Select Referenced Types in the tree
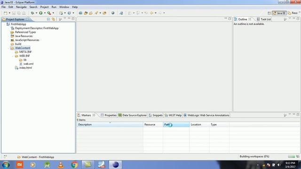Image resolution: width=301 pixels, height=169 pixels. [25, 32]
